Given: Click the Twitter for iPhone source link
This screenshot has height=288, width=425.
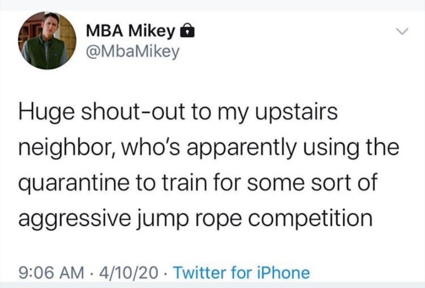Looking at the screenshot, I should [x=241, y=272].
